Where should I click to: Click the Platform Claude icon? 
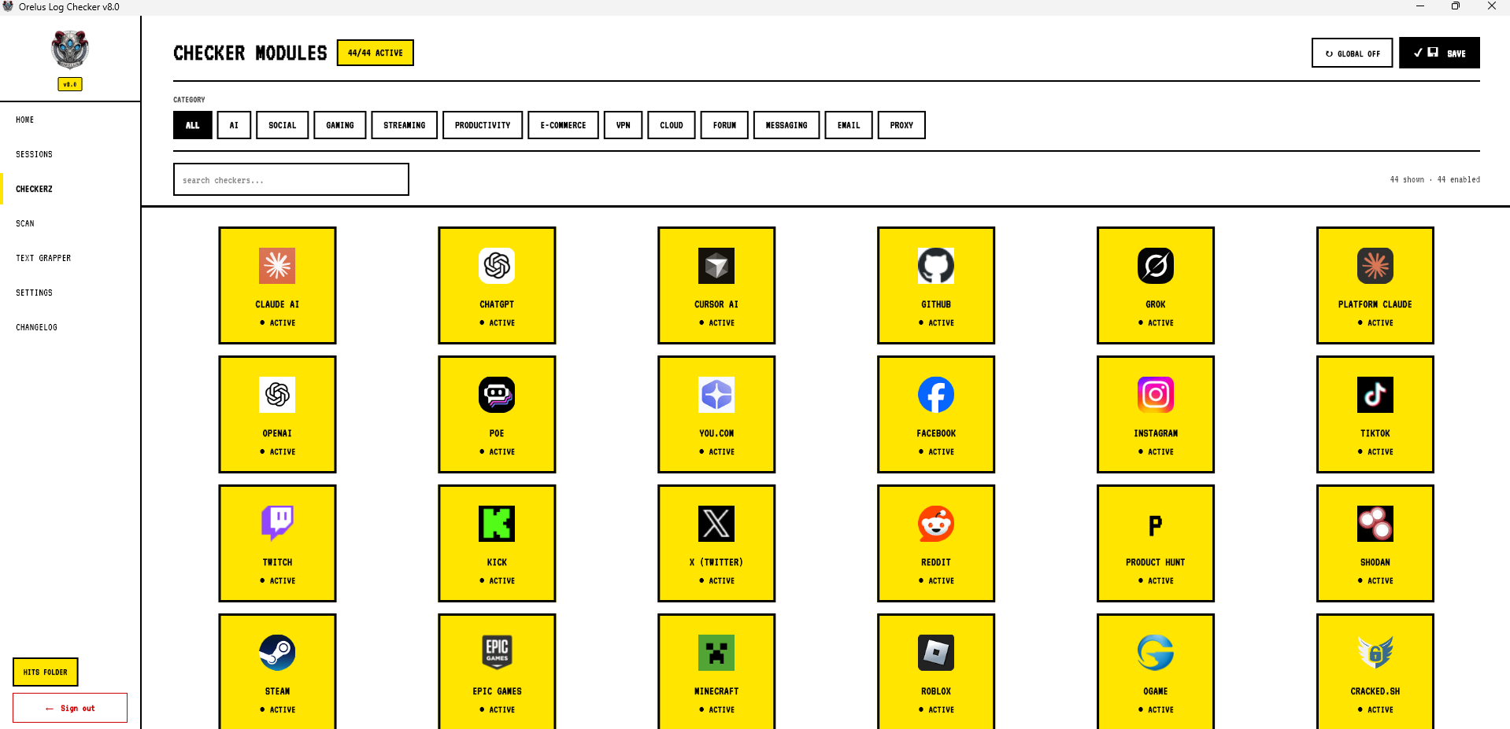point(1375,266)
